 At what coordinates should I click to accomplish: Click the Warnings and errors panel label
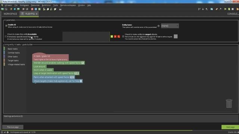tap(13, 116)
